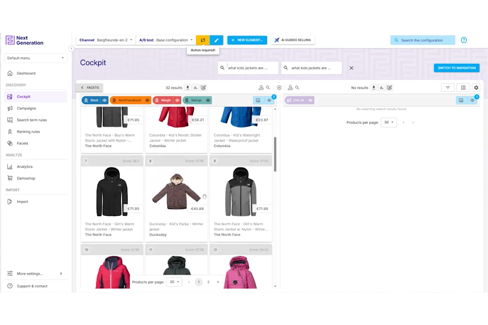
Task: Click the filter icon in right panel
Action: tap(447, 88)
